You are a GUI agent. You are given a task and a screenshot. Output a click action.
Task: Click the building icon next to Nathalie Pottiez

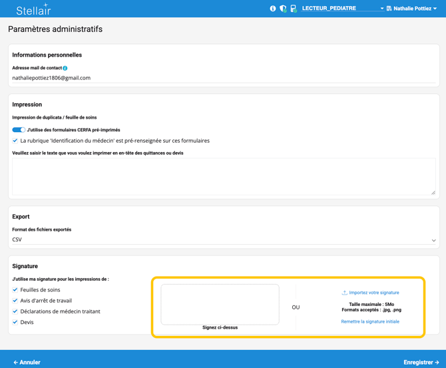389,9
